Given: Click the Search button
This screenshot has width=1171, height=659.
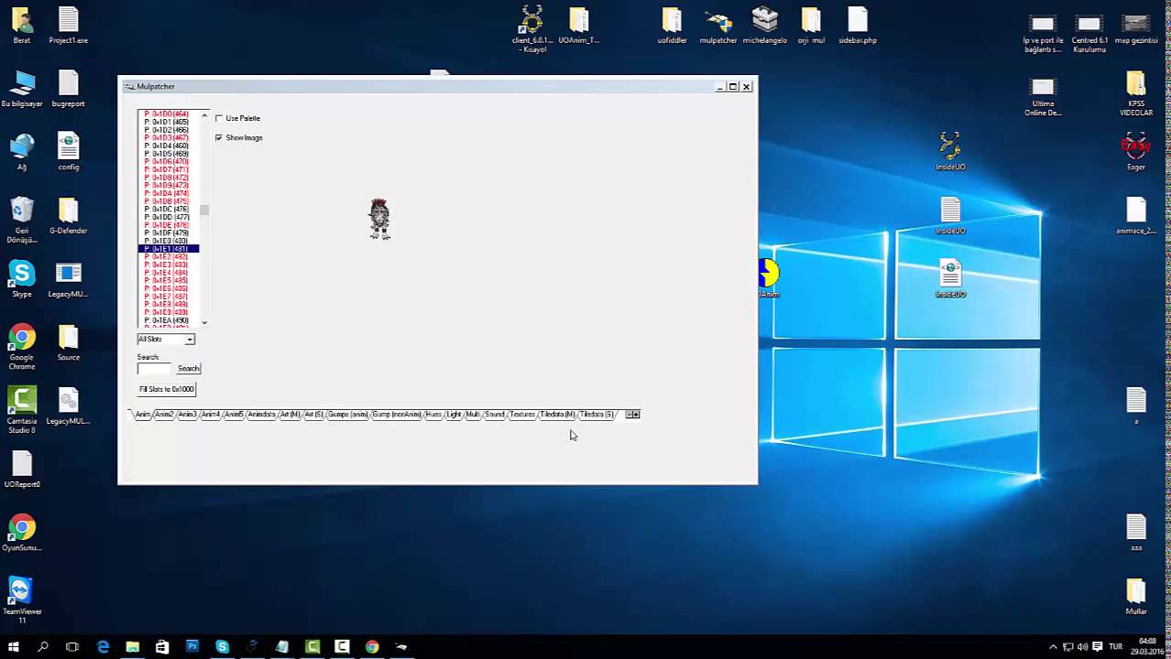Looking at the screenshot, I should [x=189, y=368].
